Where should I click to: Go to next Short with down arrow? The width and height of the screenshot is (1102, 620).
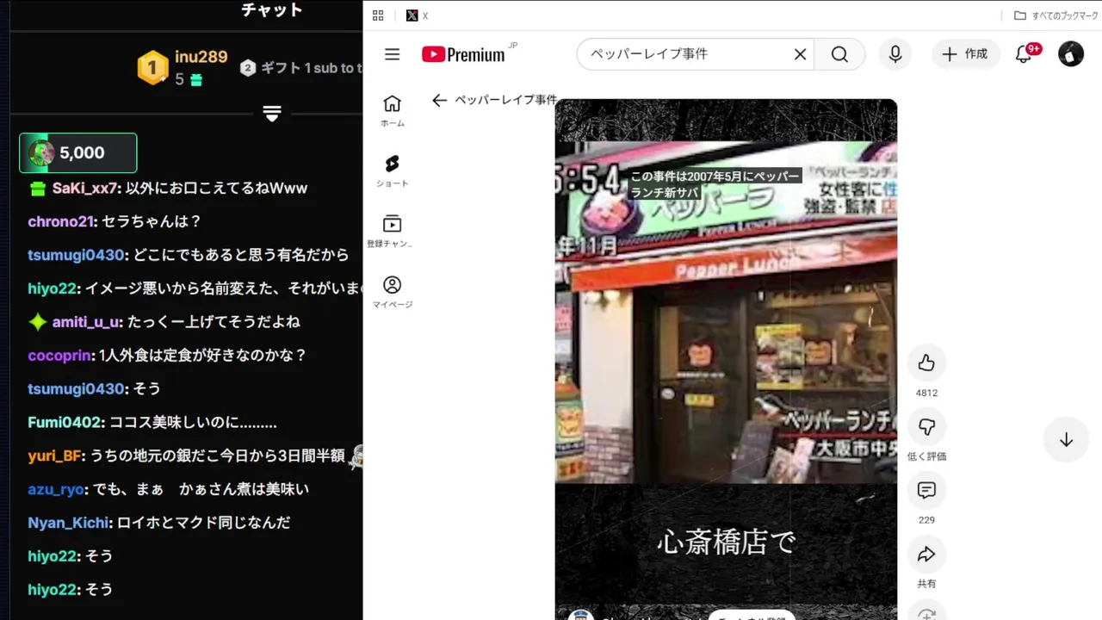tap(1066, 439)
